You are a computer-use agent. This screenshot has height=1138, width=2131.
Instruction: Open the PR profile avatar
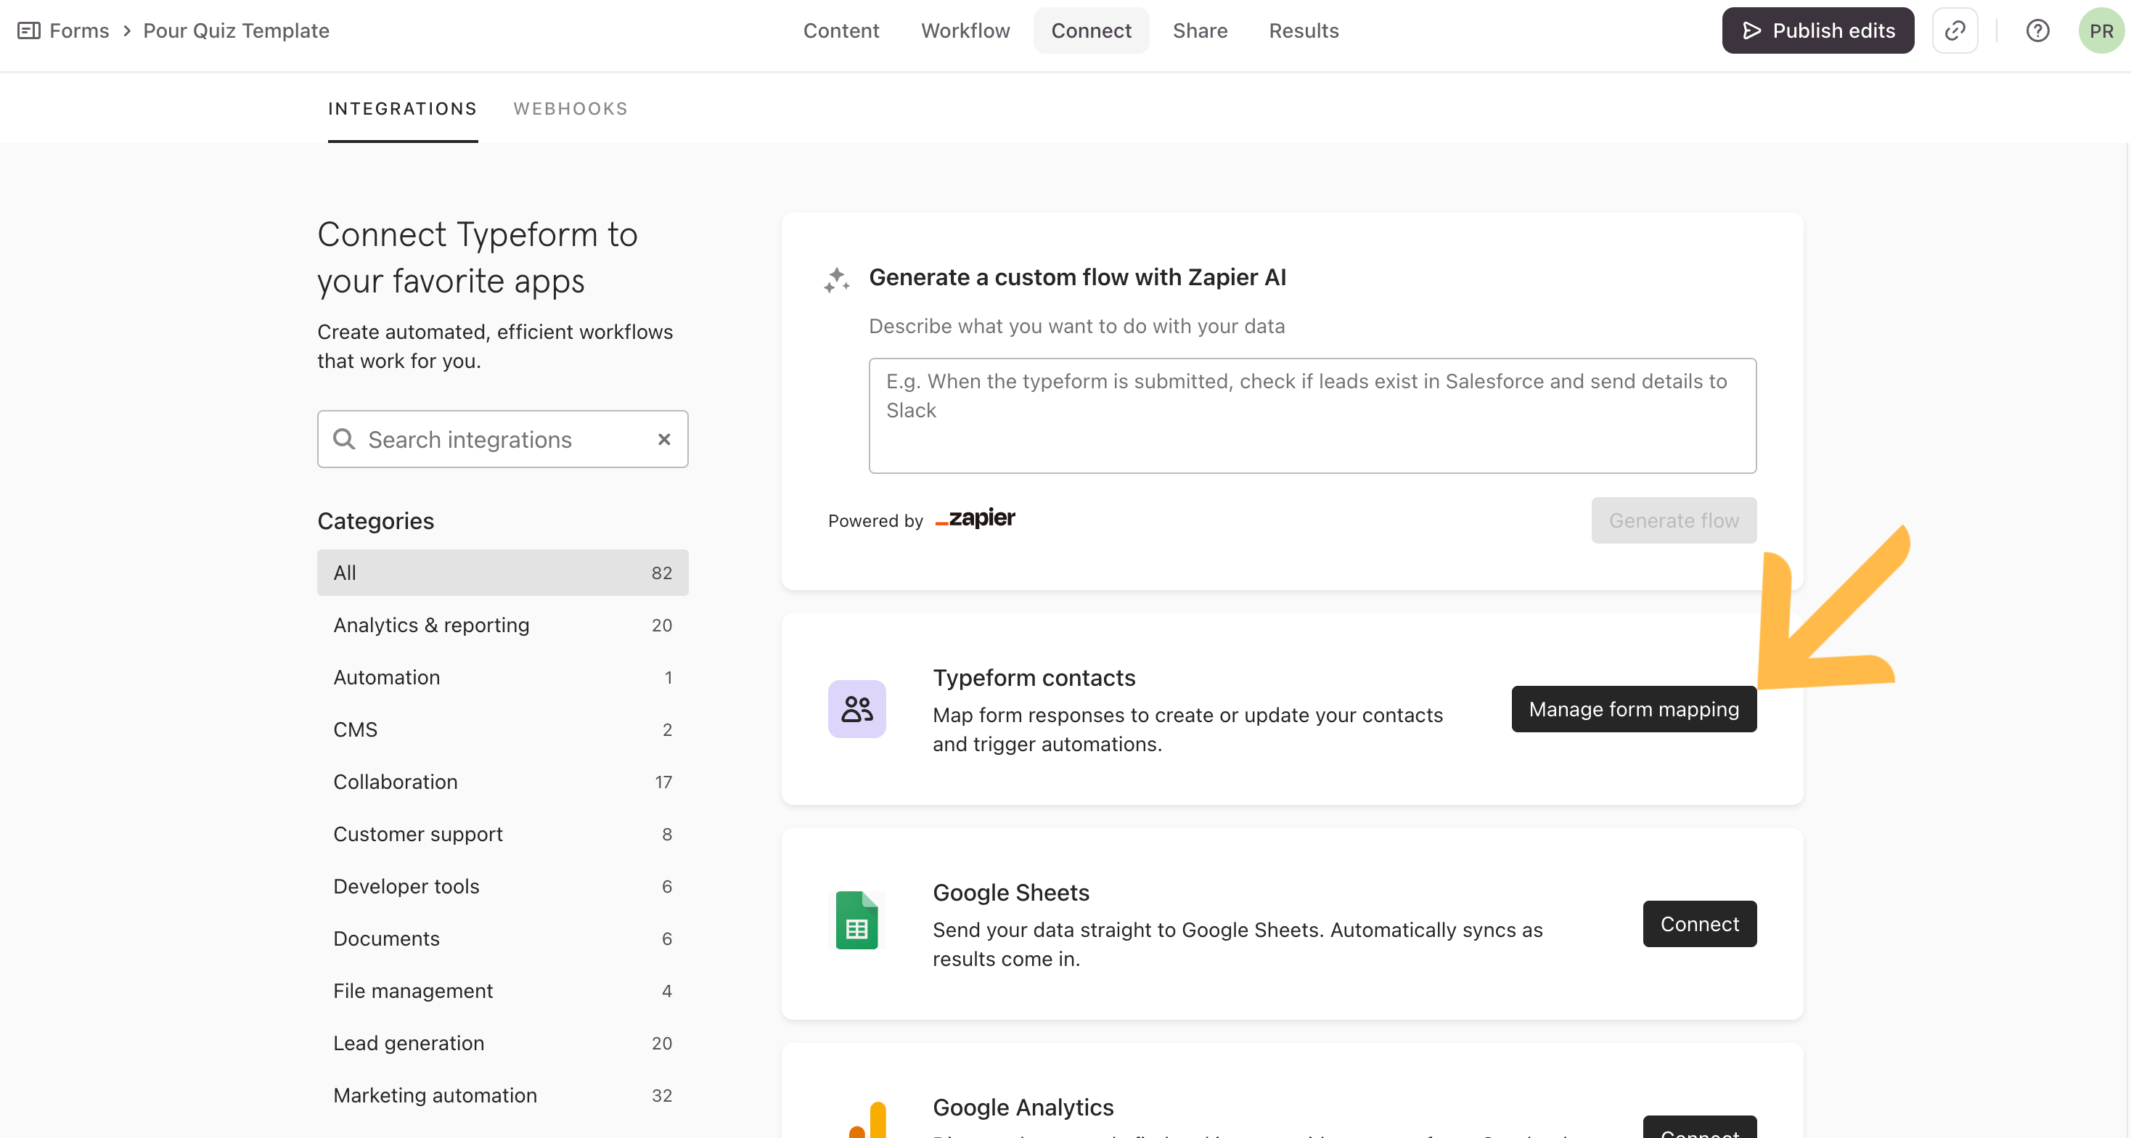pos(2101,30)
